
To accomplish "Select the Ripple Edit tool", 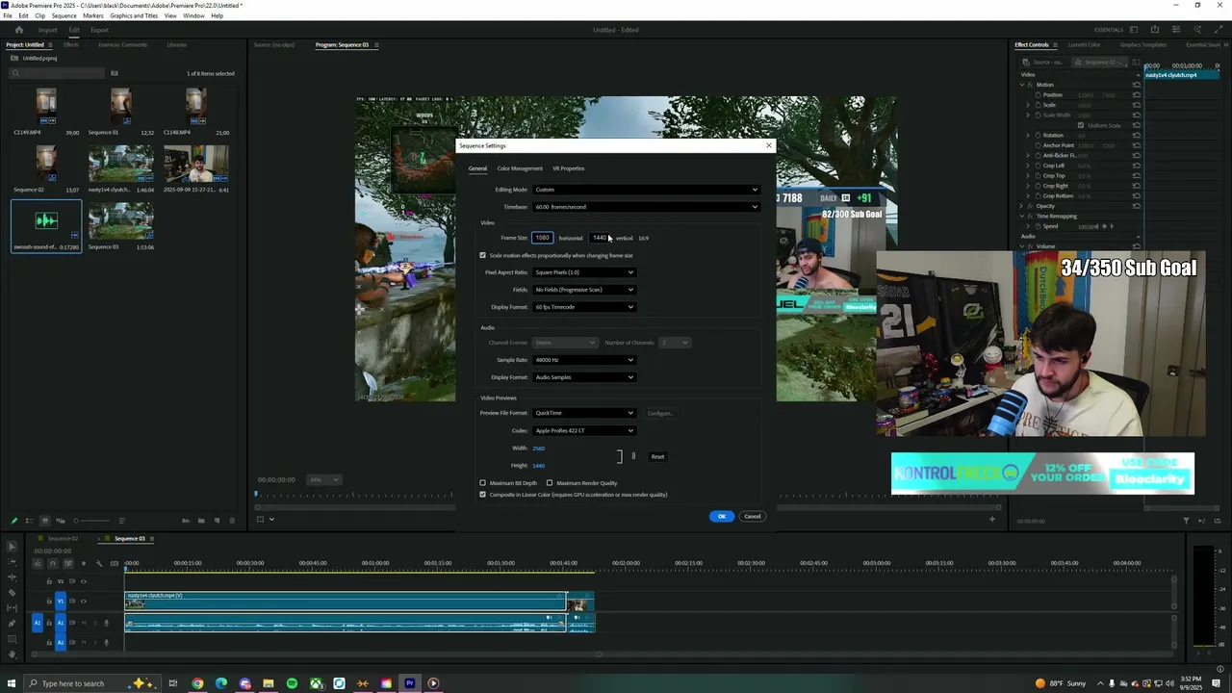I will pos(12,577).
